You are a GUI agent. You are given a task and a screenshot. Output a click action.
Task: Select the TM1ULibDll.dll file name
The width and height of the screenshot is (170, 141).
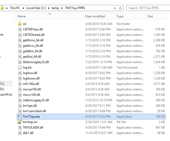click(33, 127)
